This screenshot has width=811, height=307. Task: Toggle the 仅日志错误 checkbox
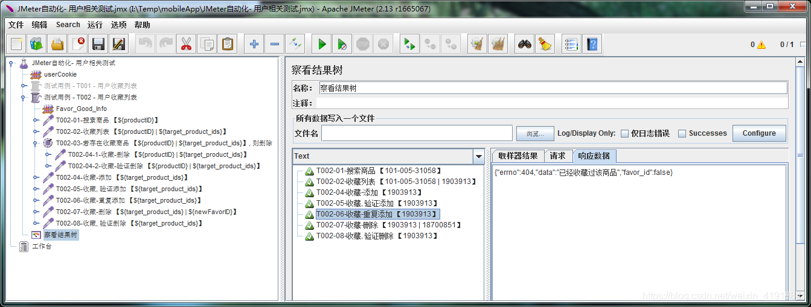[x=624, y=133]
